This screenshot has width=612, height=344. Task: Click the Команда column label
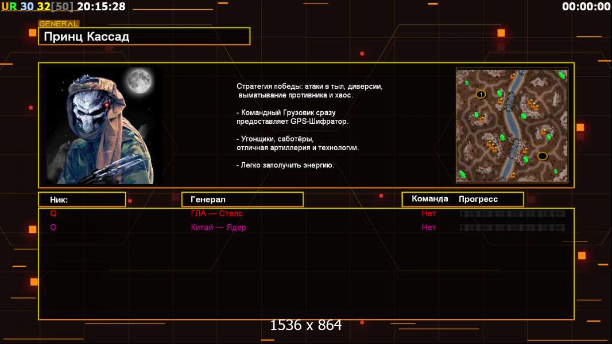(429, 199)
